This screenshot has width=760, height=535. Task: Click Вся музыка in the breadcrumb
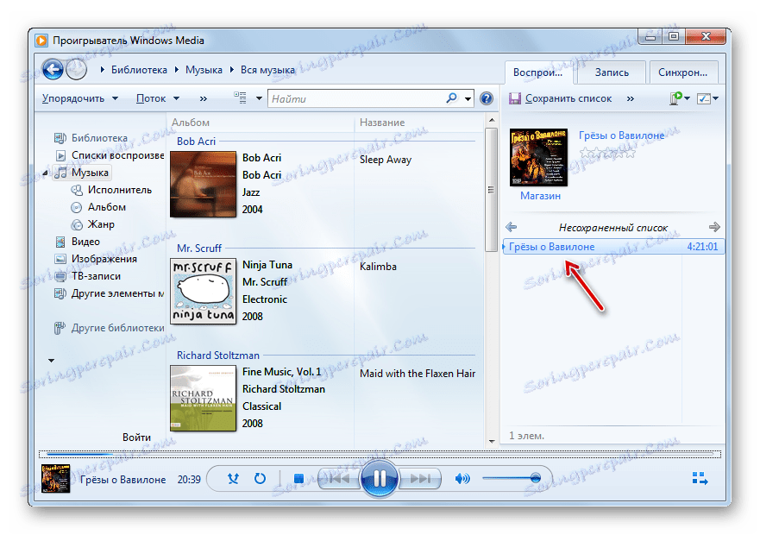(x=267, y=70)
